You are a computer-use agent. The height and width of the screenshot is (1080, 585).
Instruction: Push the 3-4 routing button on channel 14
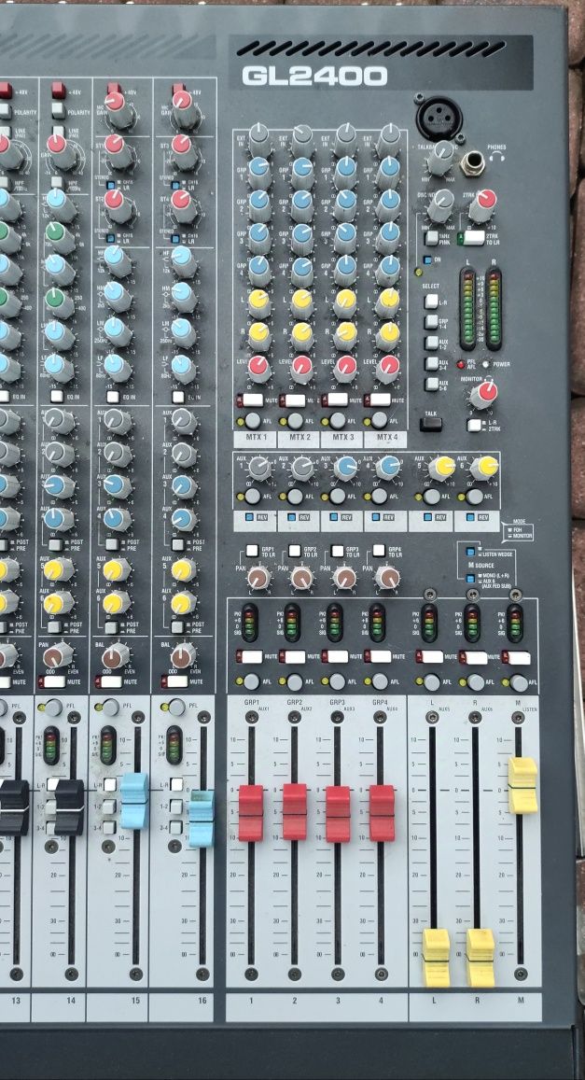(x=51, y=828)
